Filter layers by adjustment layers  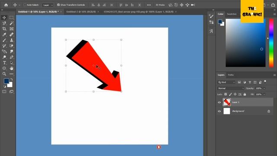pos(245,82)
